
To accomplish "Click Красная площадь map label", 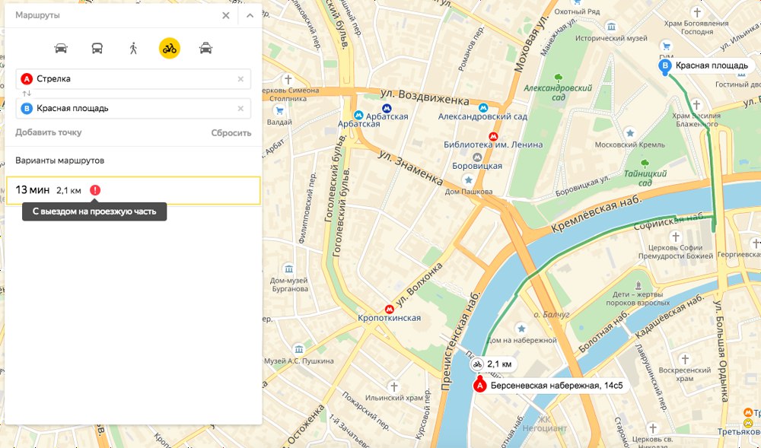I will point(712,65).
